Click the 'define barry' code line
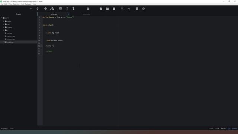This screenshot has width=238, height=134. coord(58,17)
